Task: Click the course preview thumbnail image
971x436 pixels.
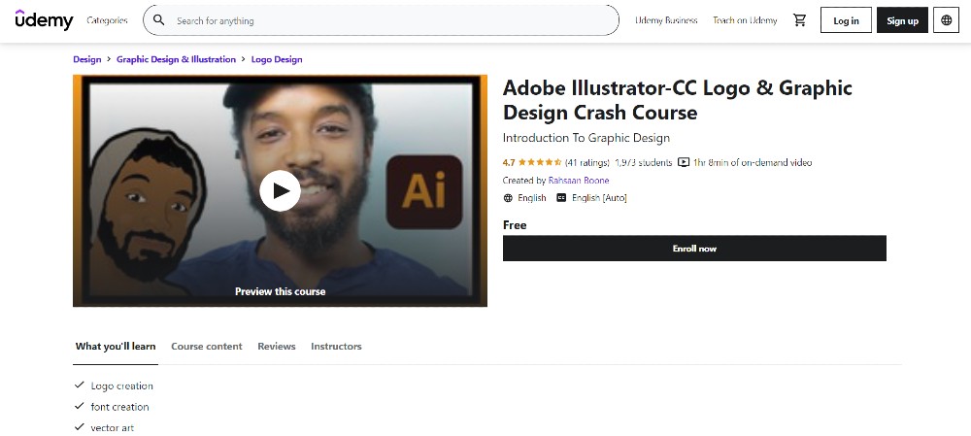Action: [280, 190]
